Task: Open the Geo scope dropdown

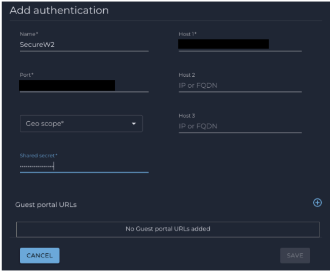Action: 81,124
